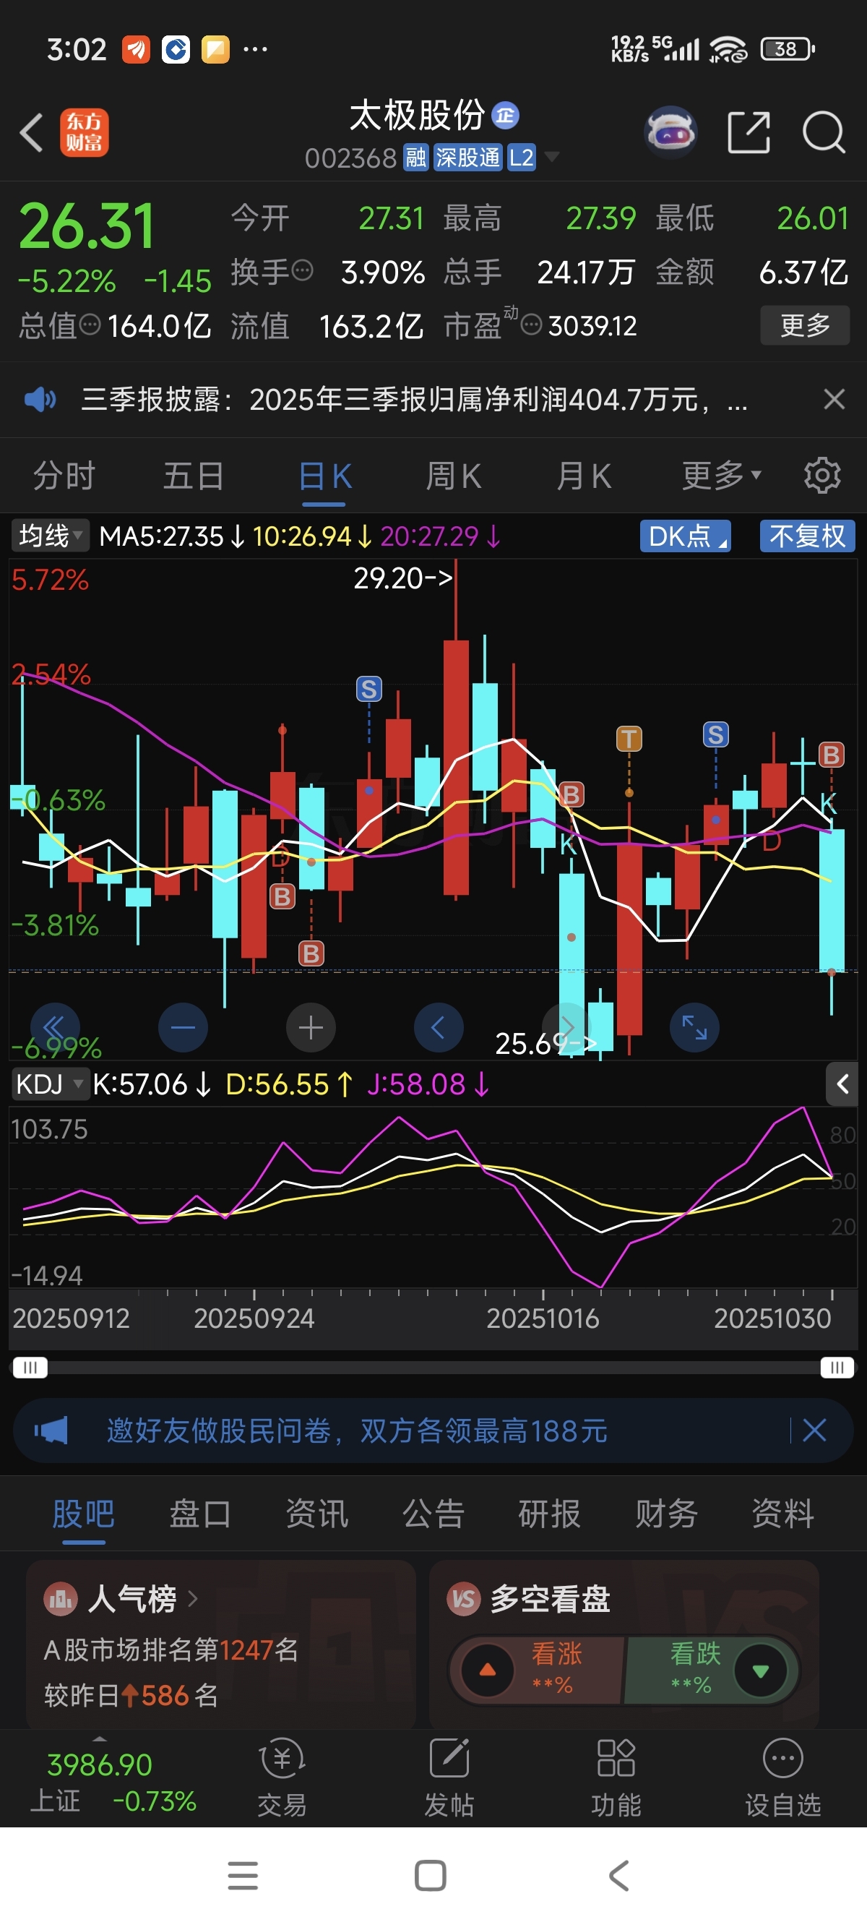867x1930 pixels.
Task: Open the 公告 tab
Action: 433,1514
